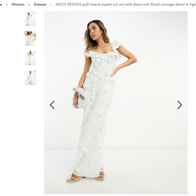Open the close-up bodice thumbnail
This screenshot has height=196, width=196.
30,39
